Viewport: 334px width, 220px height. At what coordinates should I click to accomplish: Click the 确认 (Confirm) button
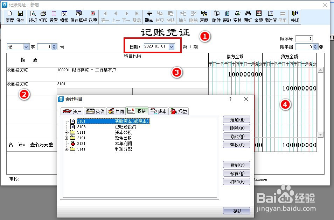click(x=236, y=211)
